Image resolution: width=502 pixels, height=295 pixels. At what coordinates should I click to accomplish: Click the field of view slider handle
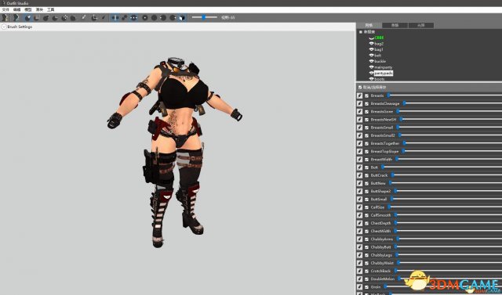(x=204, y=17)
